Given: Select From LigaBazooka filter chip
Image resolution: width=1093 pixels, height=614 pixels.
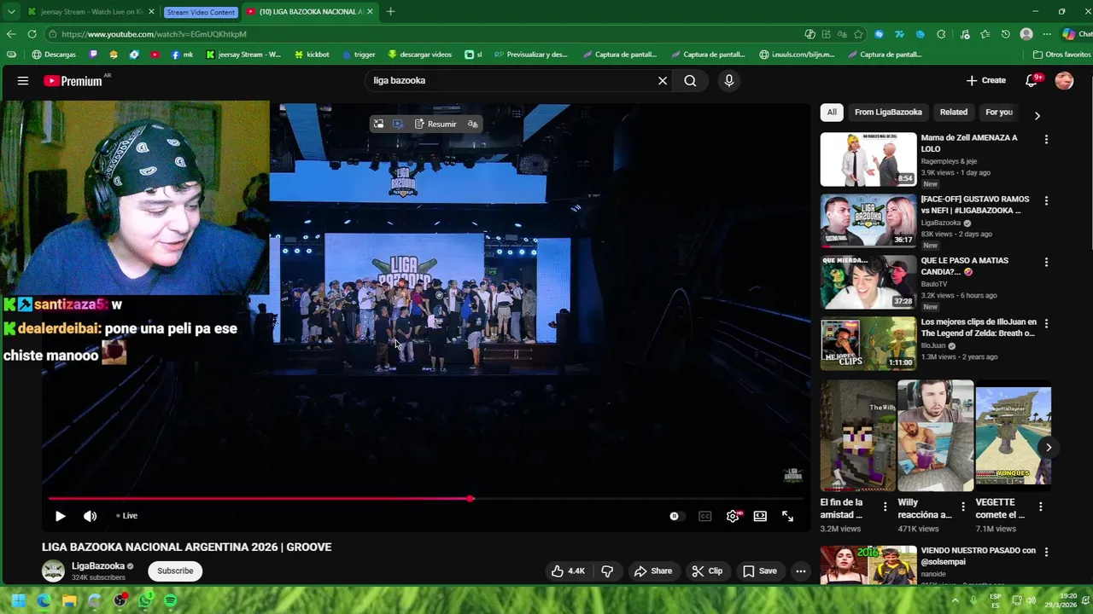Looking at the screenshot, I should (888, 112).
